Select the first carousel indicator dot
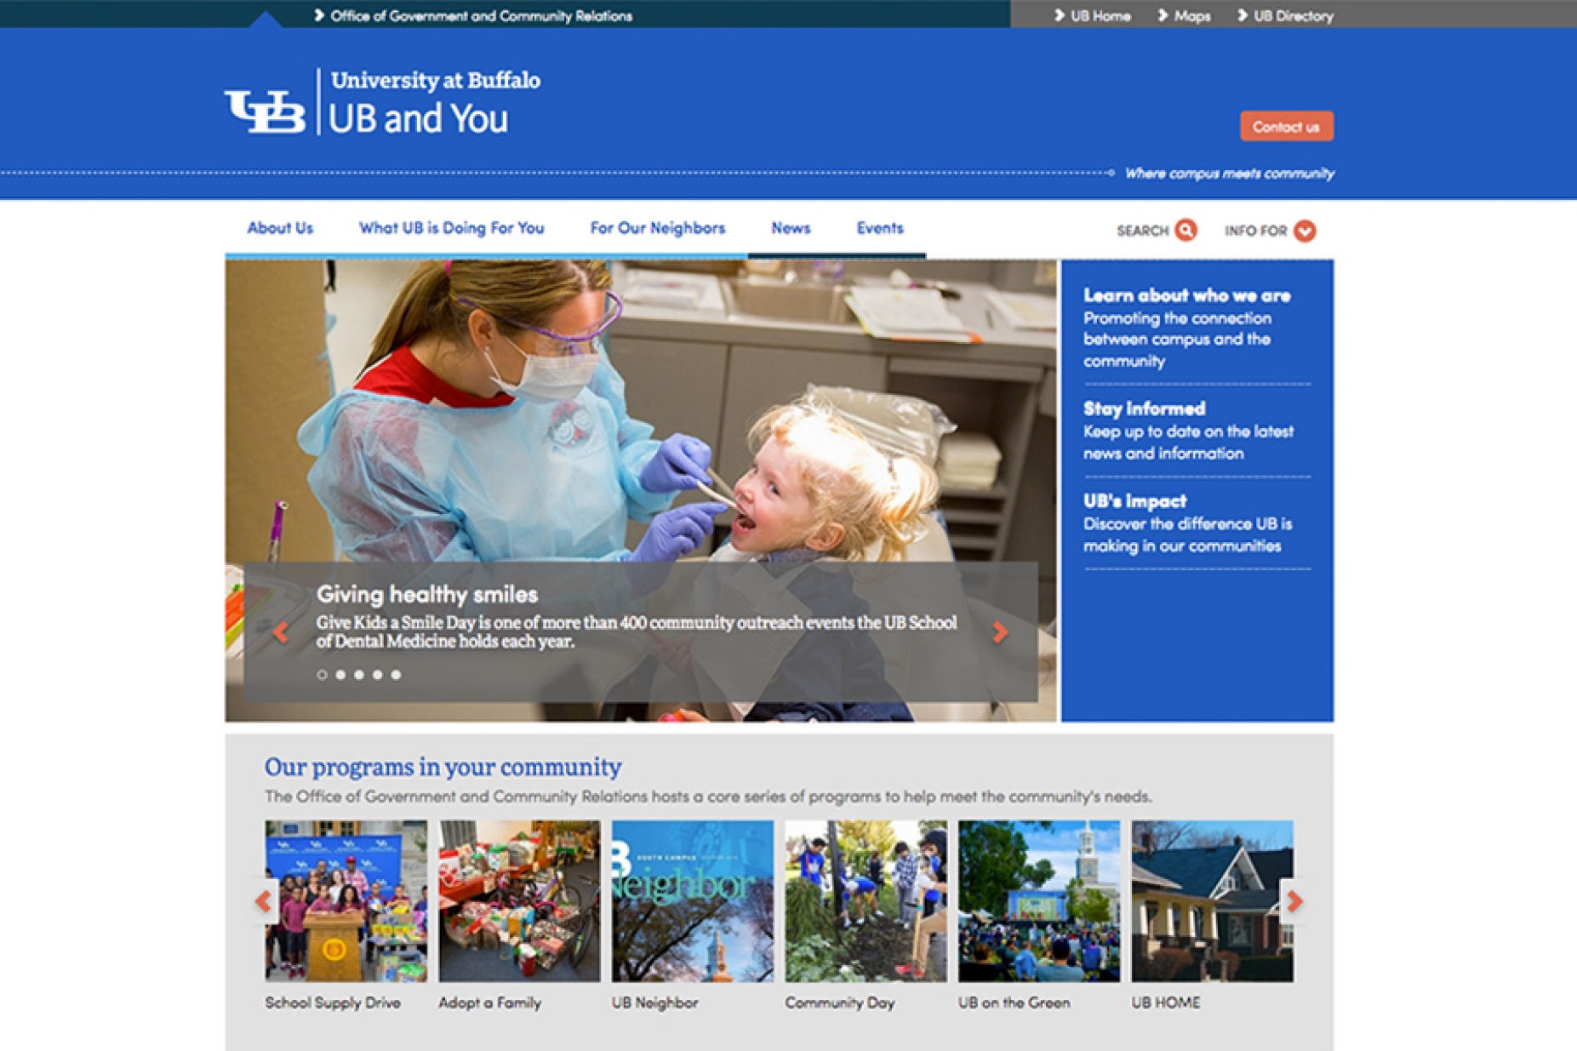This screenshot has width=1577, height=1051. 322,674
